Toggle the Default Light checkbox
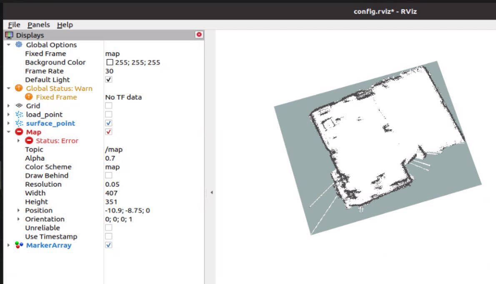The image size is (496, 284). [x=108, y=79]
